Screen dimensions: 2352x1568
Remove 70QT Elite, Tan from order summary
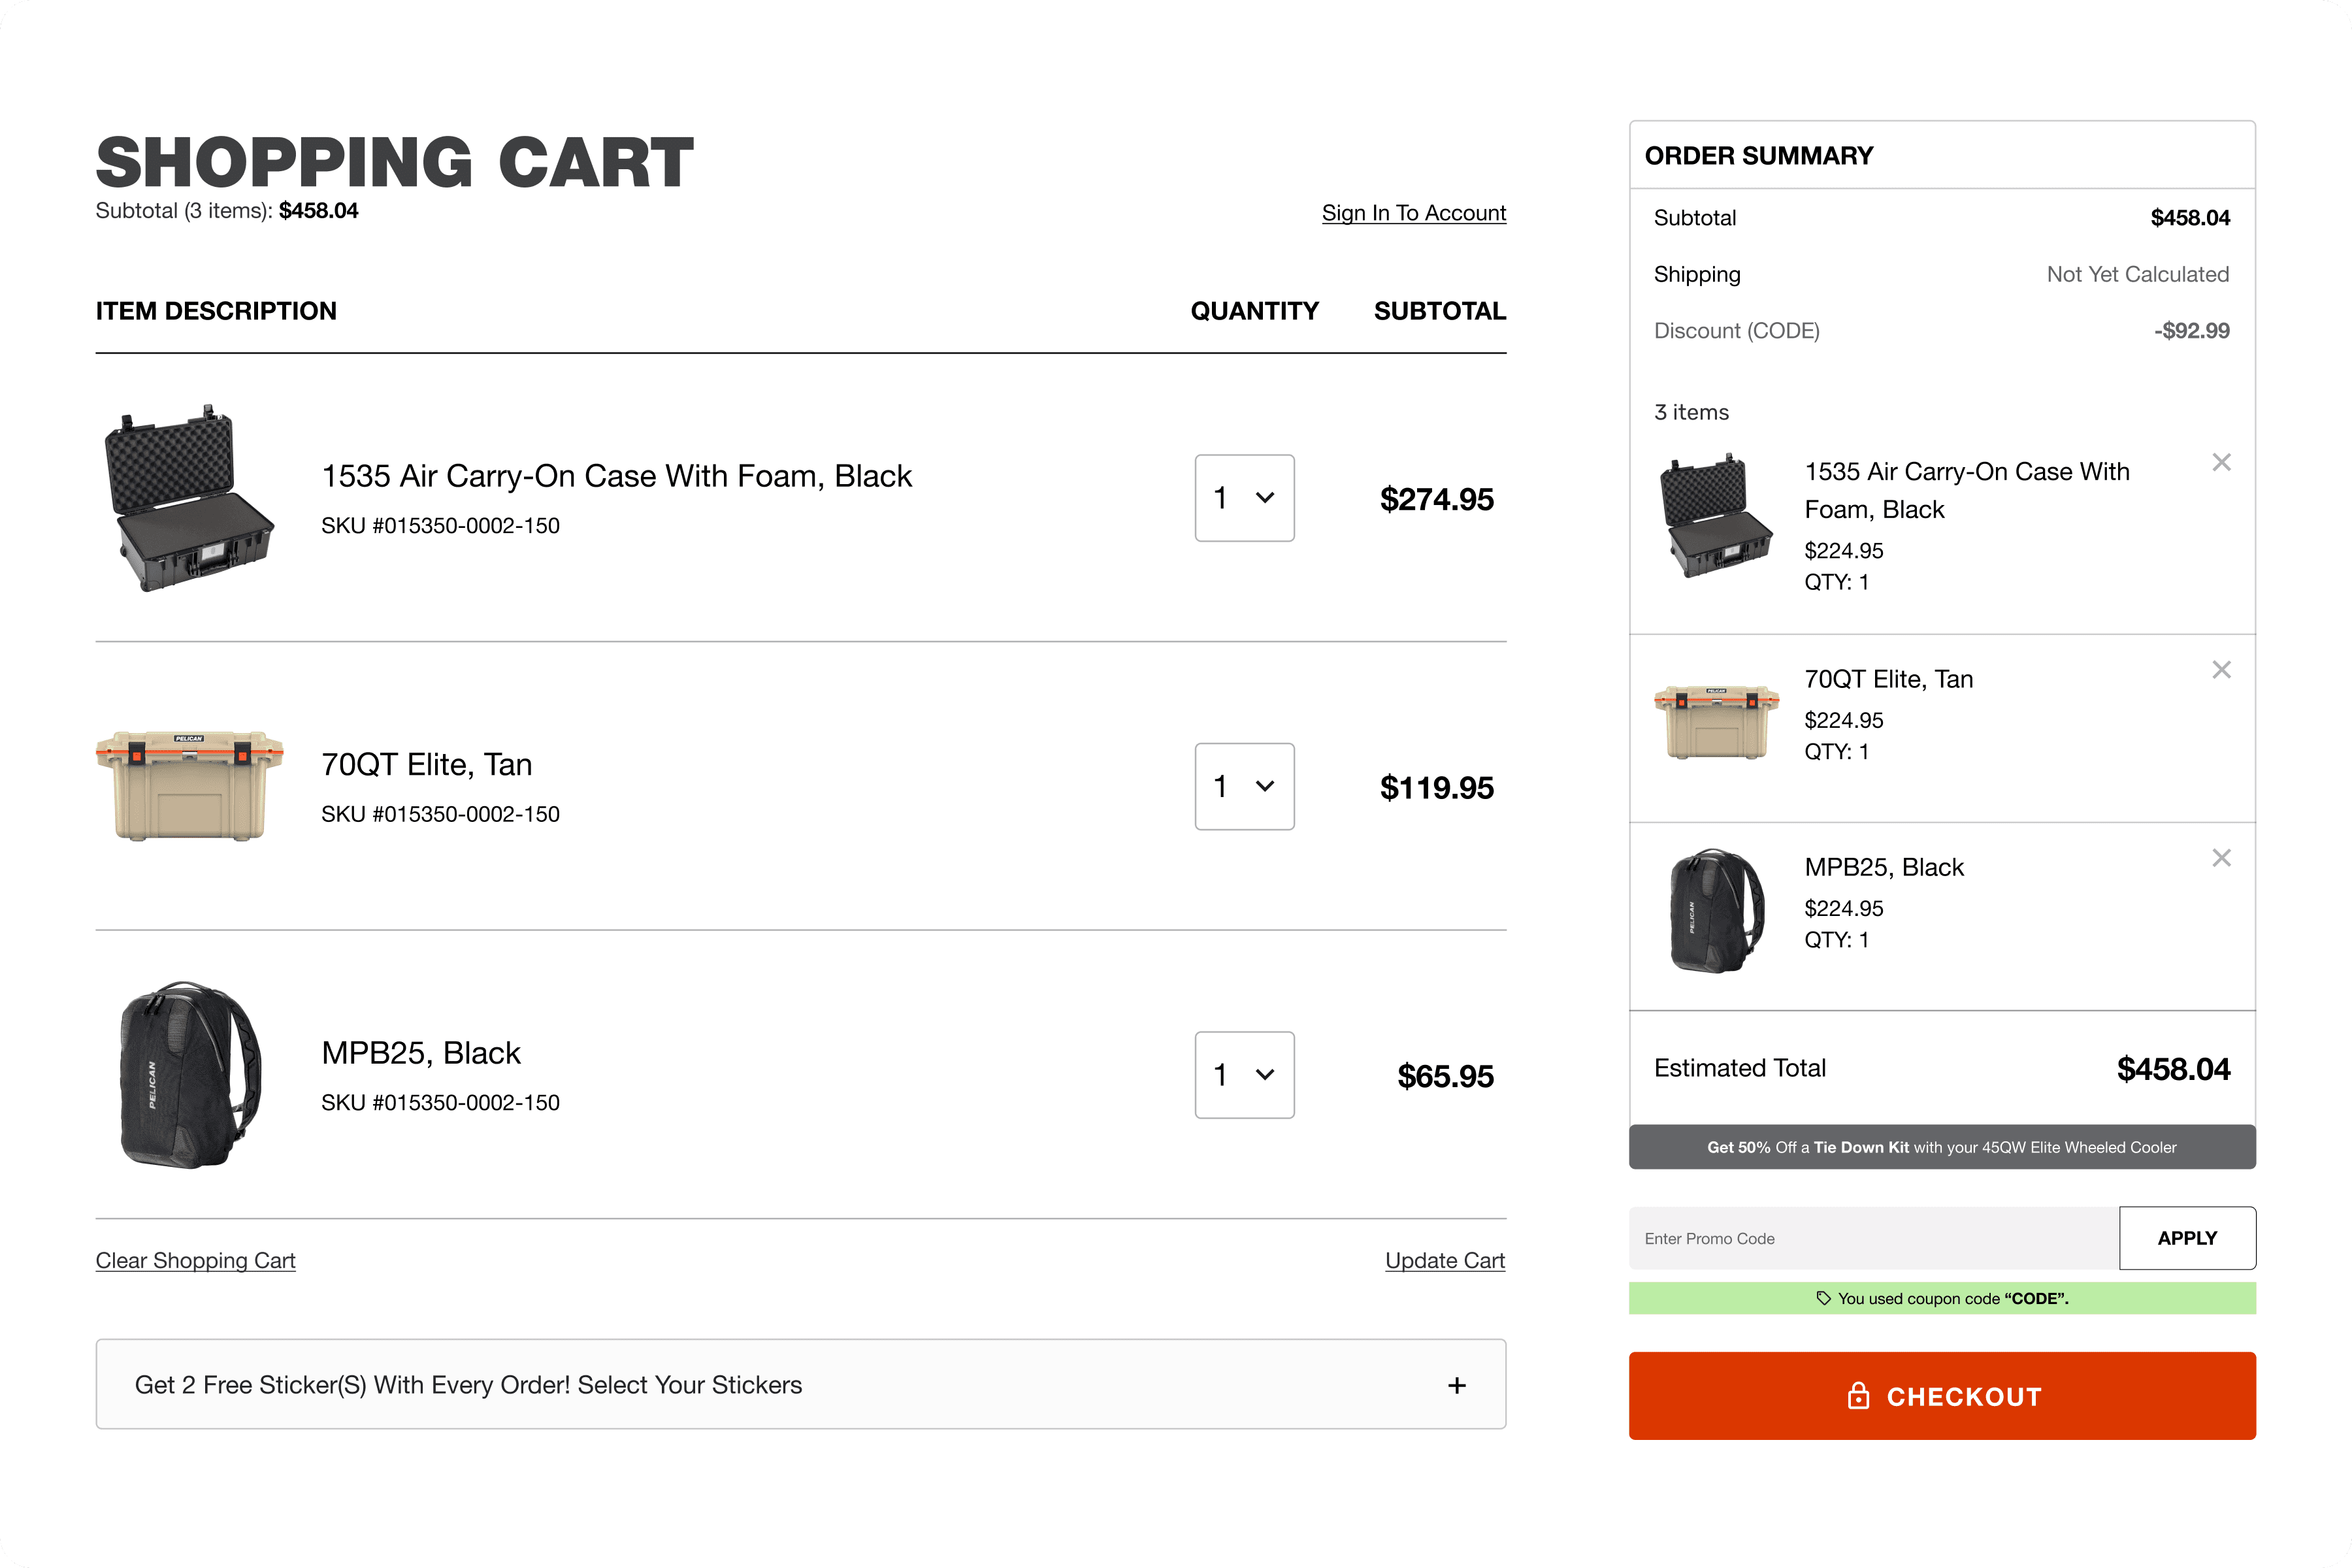coord(2221,670)
